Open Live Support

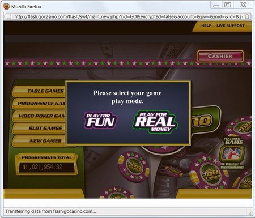231,25
